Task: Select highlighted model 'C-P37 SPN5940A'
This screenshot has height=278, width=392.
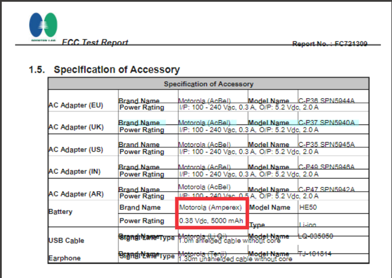Action: click(x=326, y=123)
